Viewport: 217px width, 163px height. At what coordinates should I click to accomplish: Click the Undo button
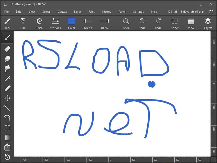coord(142,24)
